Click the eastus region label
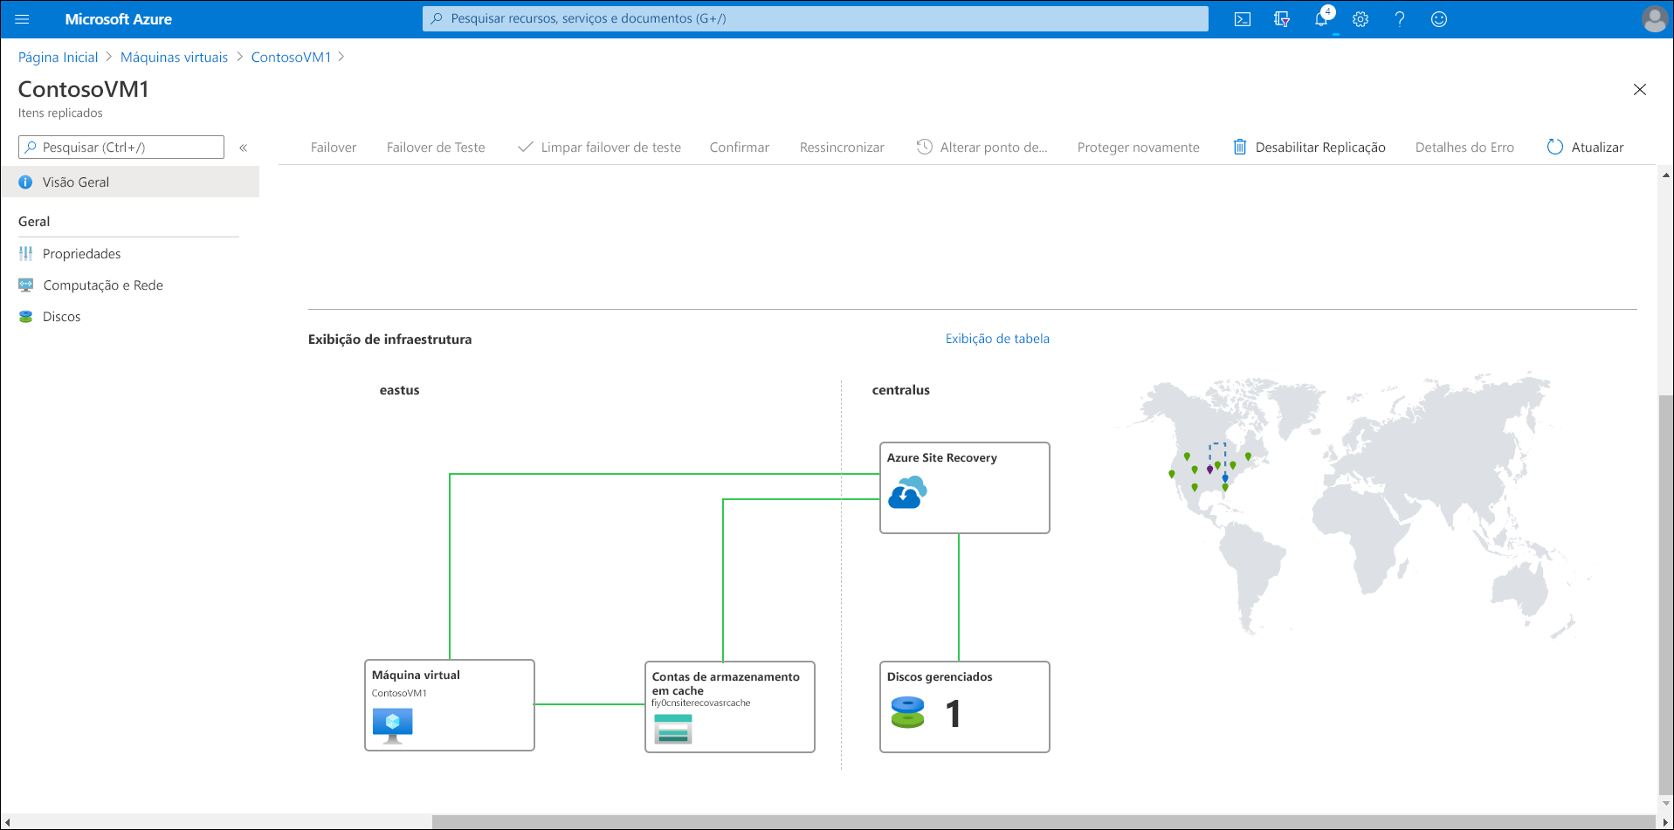Viewport: 1674px width, 830px height. point(399,390)
